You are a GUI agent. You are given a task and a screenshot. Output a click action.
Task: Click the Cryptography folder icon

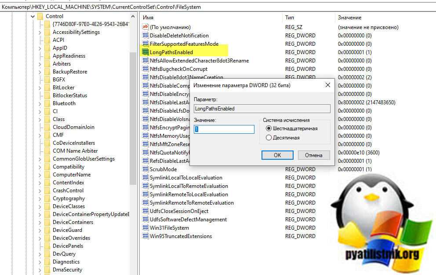[x=47, y=198]
